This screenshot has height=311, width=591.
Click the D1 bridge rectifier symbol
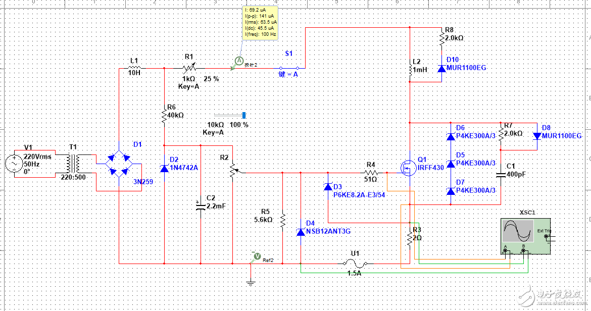(x=119, y=164)
